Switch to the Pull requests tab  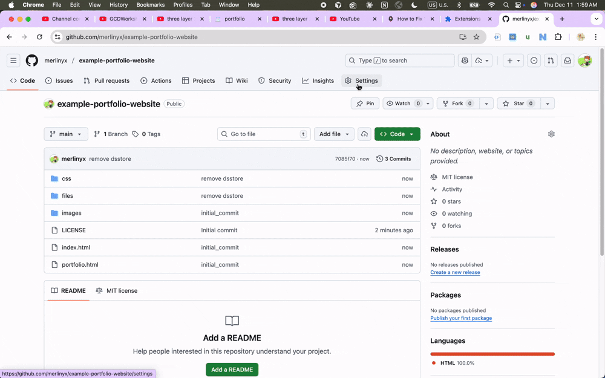pos(106,80)
